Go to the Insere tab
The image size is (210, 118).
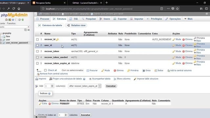[105, 19]
